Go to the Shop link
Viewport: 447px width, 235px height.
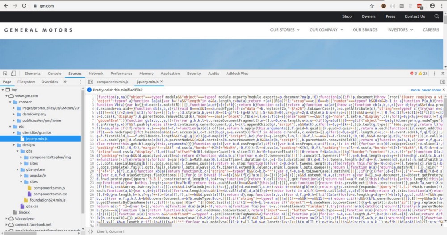click(x=347, y=16)
